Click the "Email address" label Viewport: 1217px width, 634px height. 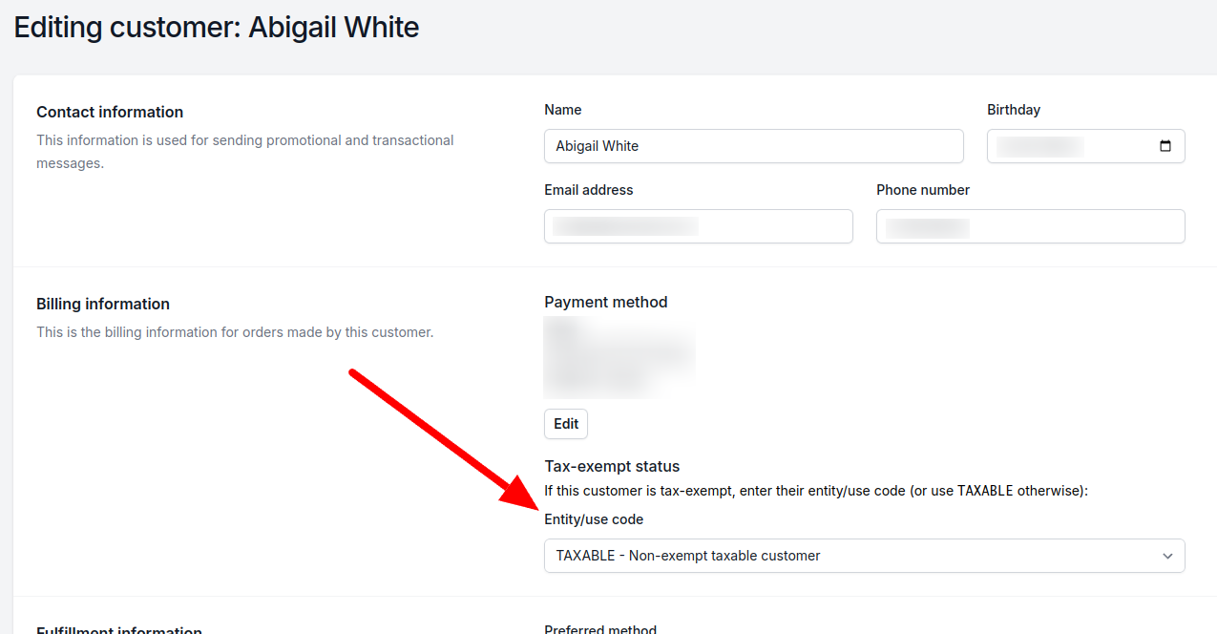588,190
